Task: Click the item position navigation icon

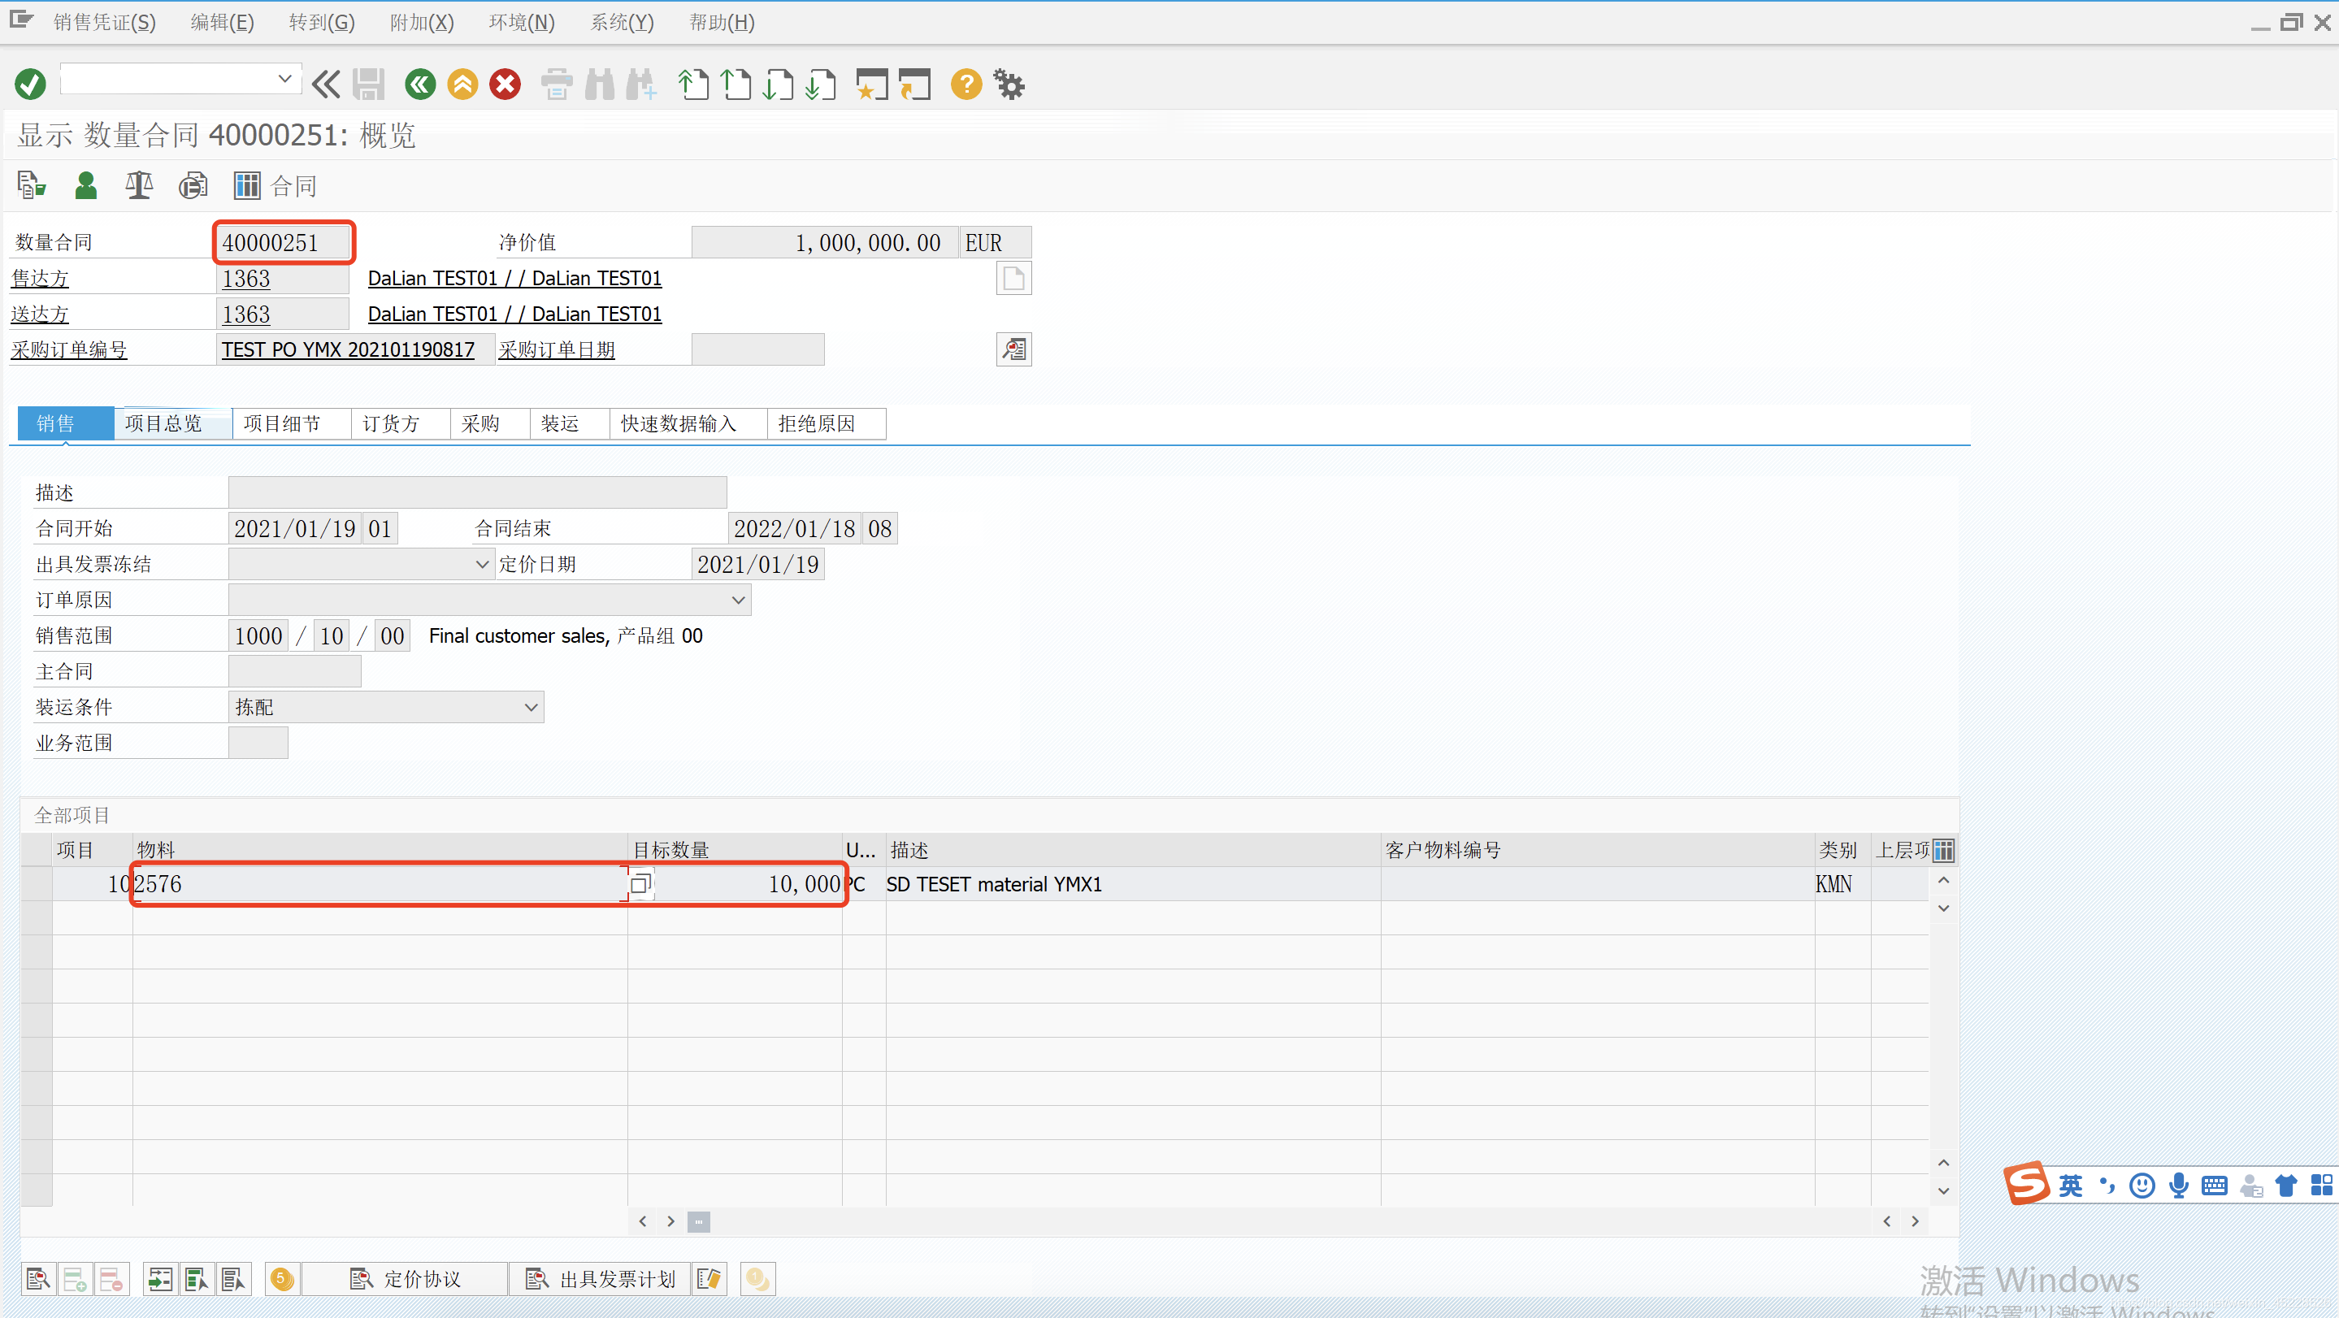Action: point(159,1279)
